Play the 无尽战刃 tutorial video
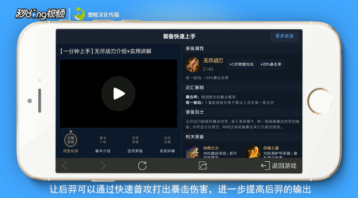Image resolution: width=358 pixels, height=198 pixels. (x=118, y=94)
